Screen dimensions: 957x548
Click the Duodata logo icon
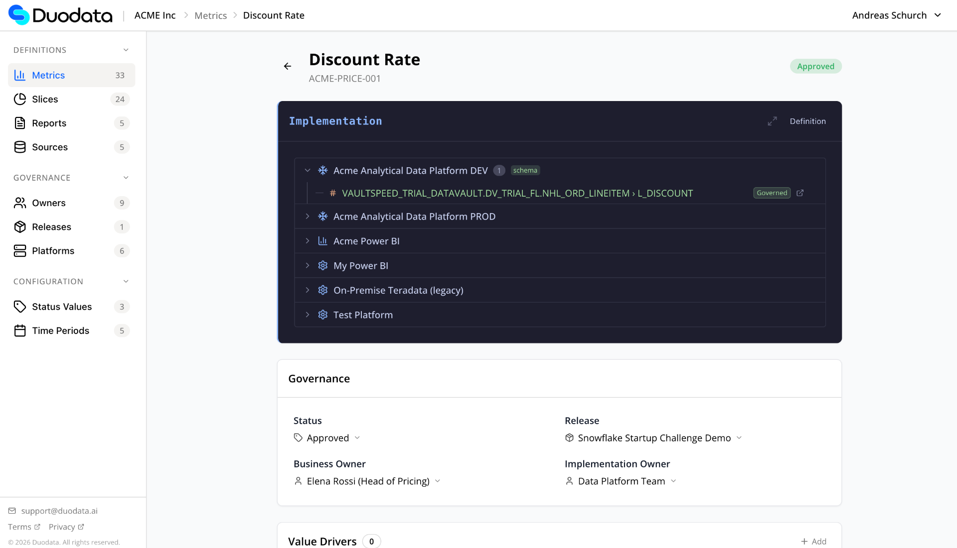(x=19, y=15)
